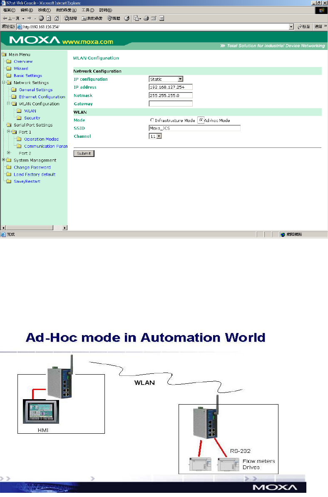The width and height of the screenshot is (328, 497).
Task: Click the IE icon in title bar
Action: pyautogui.click(x=3, y=3)
